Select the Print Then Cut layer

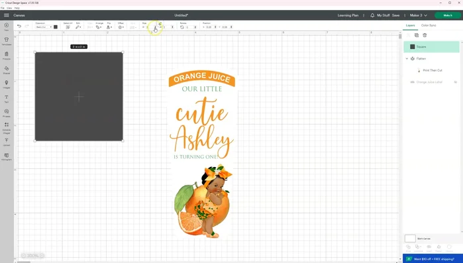(433, 70)
